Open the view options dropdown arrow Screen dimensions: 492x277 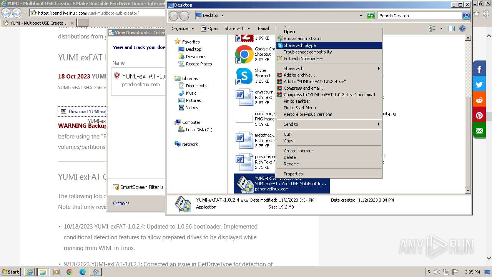click(x=441, y=28)
